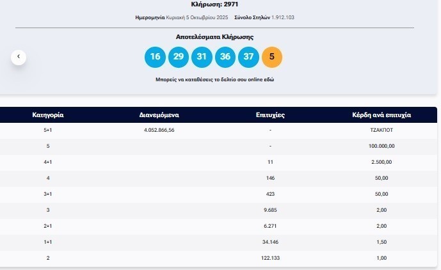Click the Κέρδη ανά επιτυχία header
Image resolution: width=441 pixels, height=270 pixels.
[381, 115]
